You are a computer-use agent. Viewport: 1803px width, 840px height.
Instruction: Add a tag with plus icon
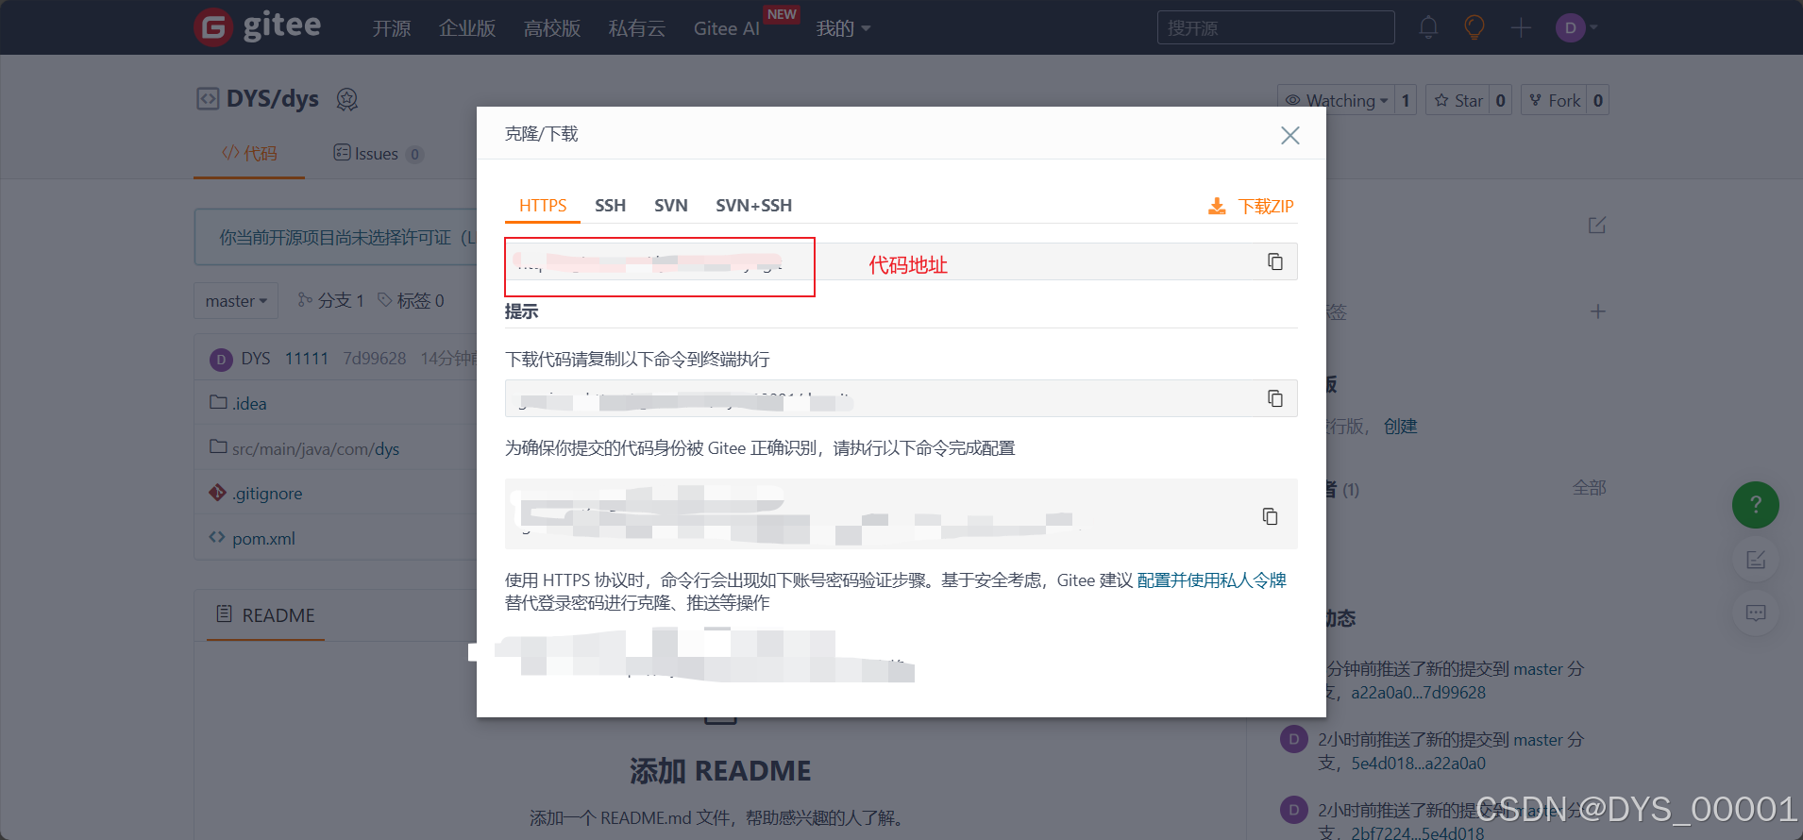(1597, 311)
